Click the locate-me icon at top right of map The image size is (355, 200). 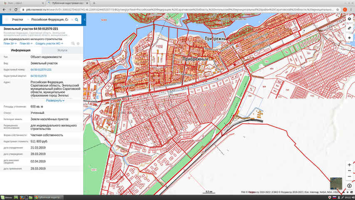tap(349, 19)
